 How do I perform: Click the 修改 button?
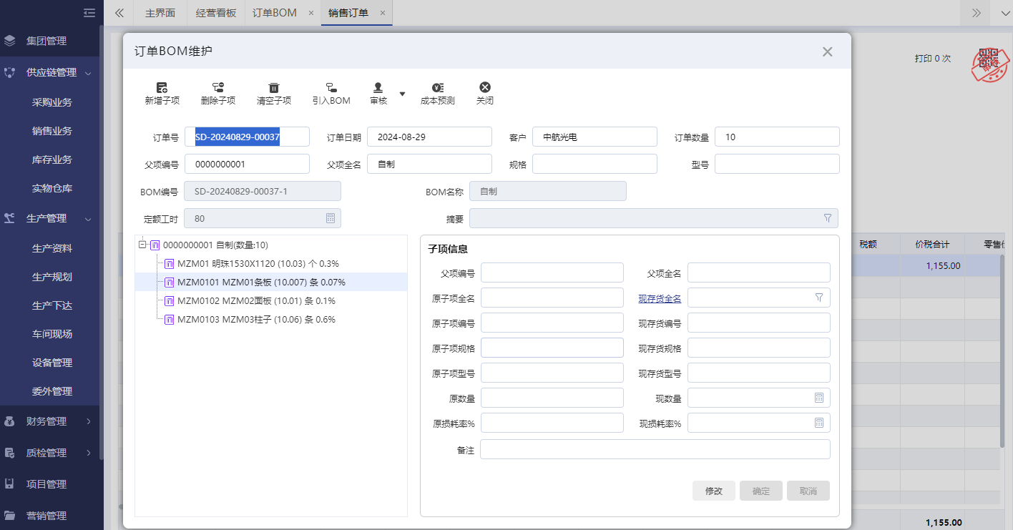[x=713, y=491]
